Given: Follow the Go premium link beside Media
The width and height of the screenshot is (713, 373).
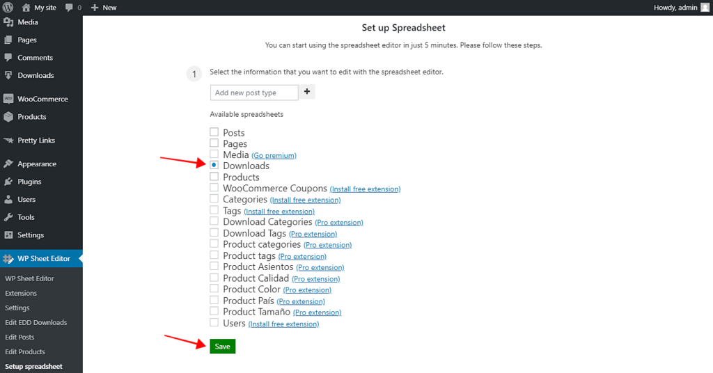Looking at the screenshot, I should (274, 155).
